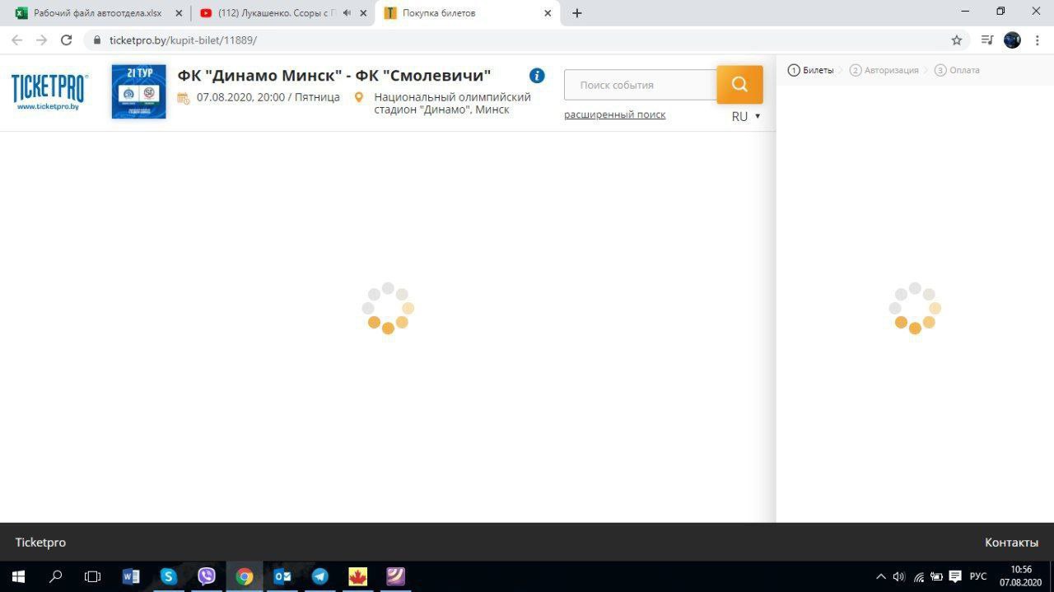The width and height of the screenshot is (1054, 592).
Task: Switch the 'РУС' input language
Action: pyautogui.click(x=978, y=576)
